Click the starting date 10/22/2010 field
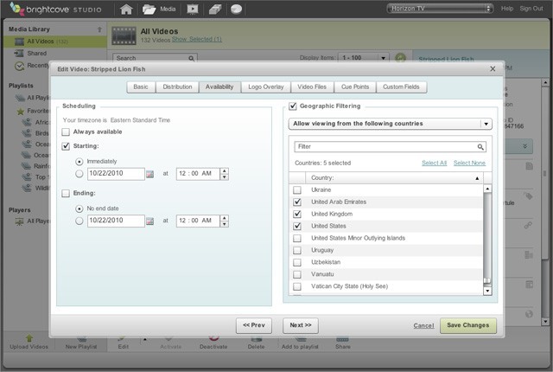Image resolution: width=553 pixels, height=372 pixels. coord(116,174)
